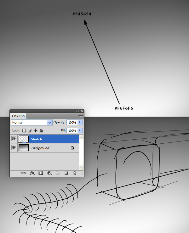Create new fill or adjustment layer
Image resolution: width=189 pixels, height=233 pixels.
49,173
